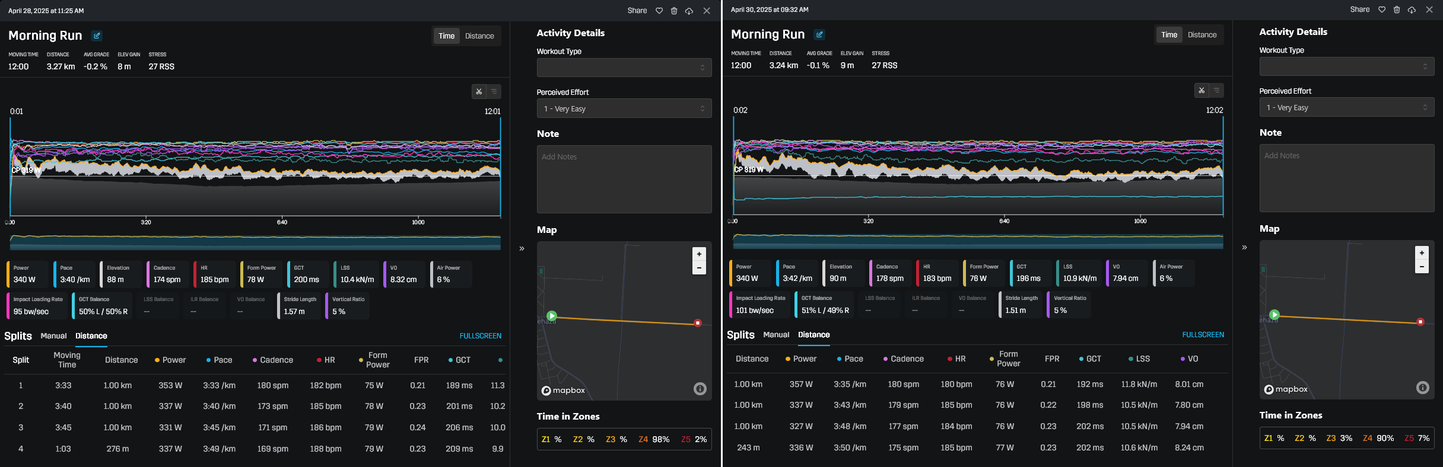Click the 12:02 end handle on the April 30 chart

pos(1223,165)
